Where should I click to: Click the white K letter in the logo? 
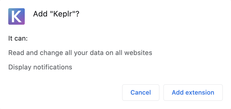click(16, 17)
